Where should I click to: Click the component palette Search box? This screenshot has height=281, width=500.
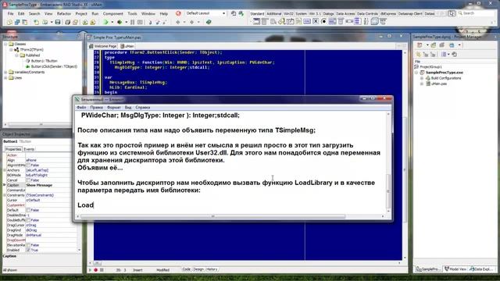tap(477, 13)
